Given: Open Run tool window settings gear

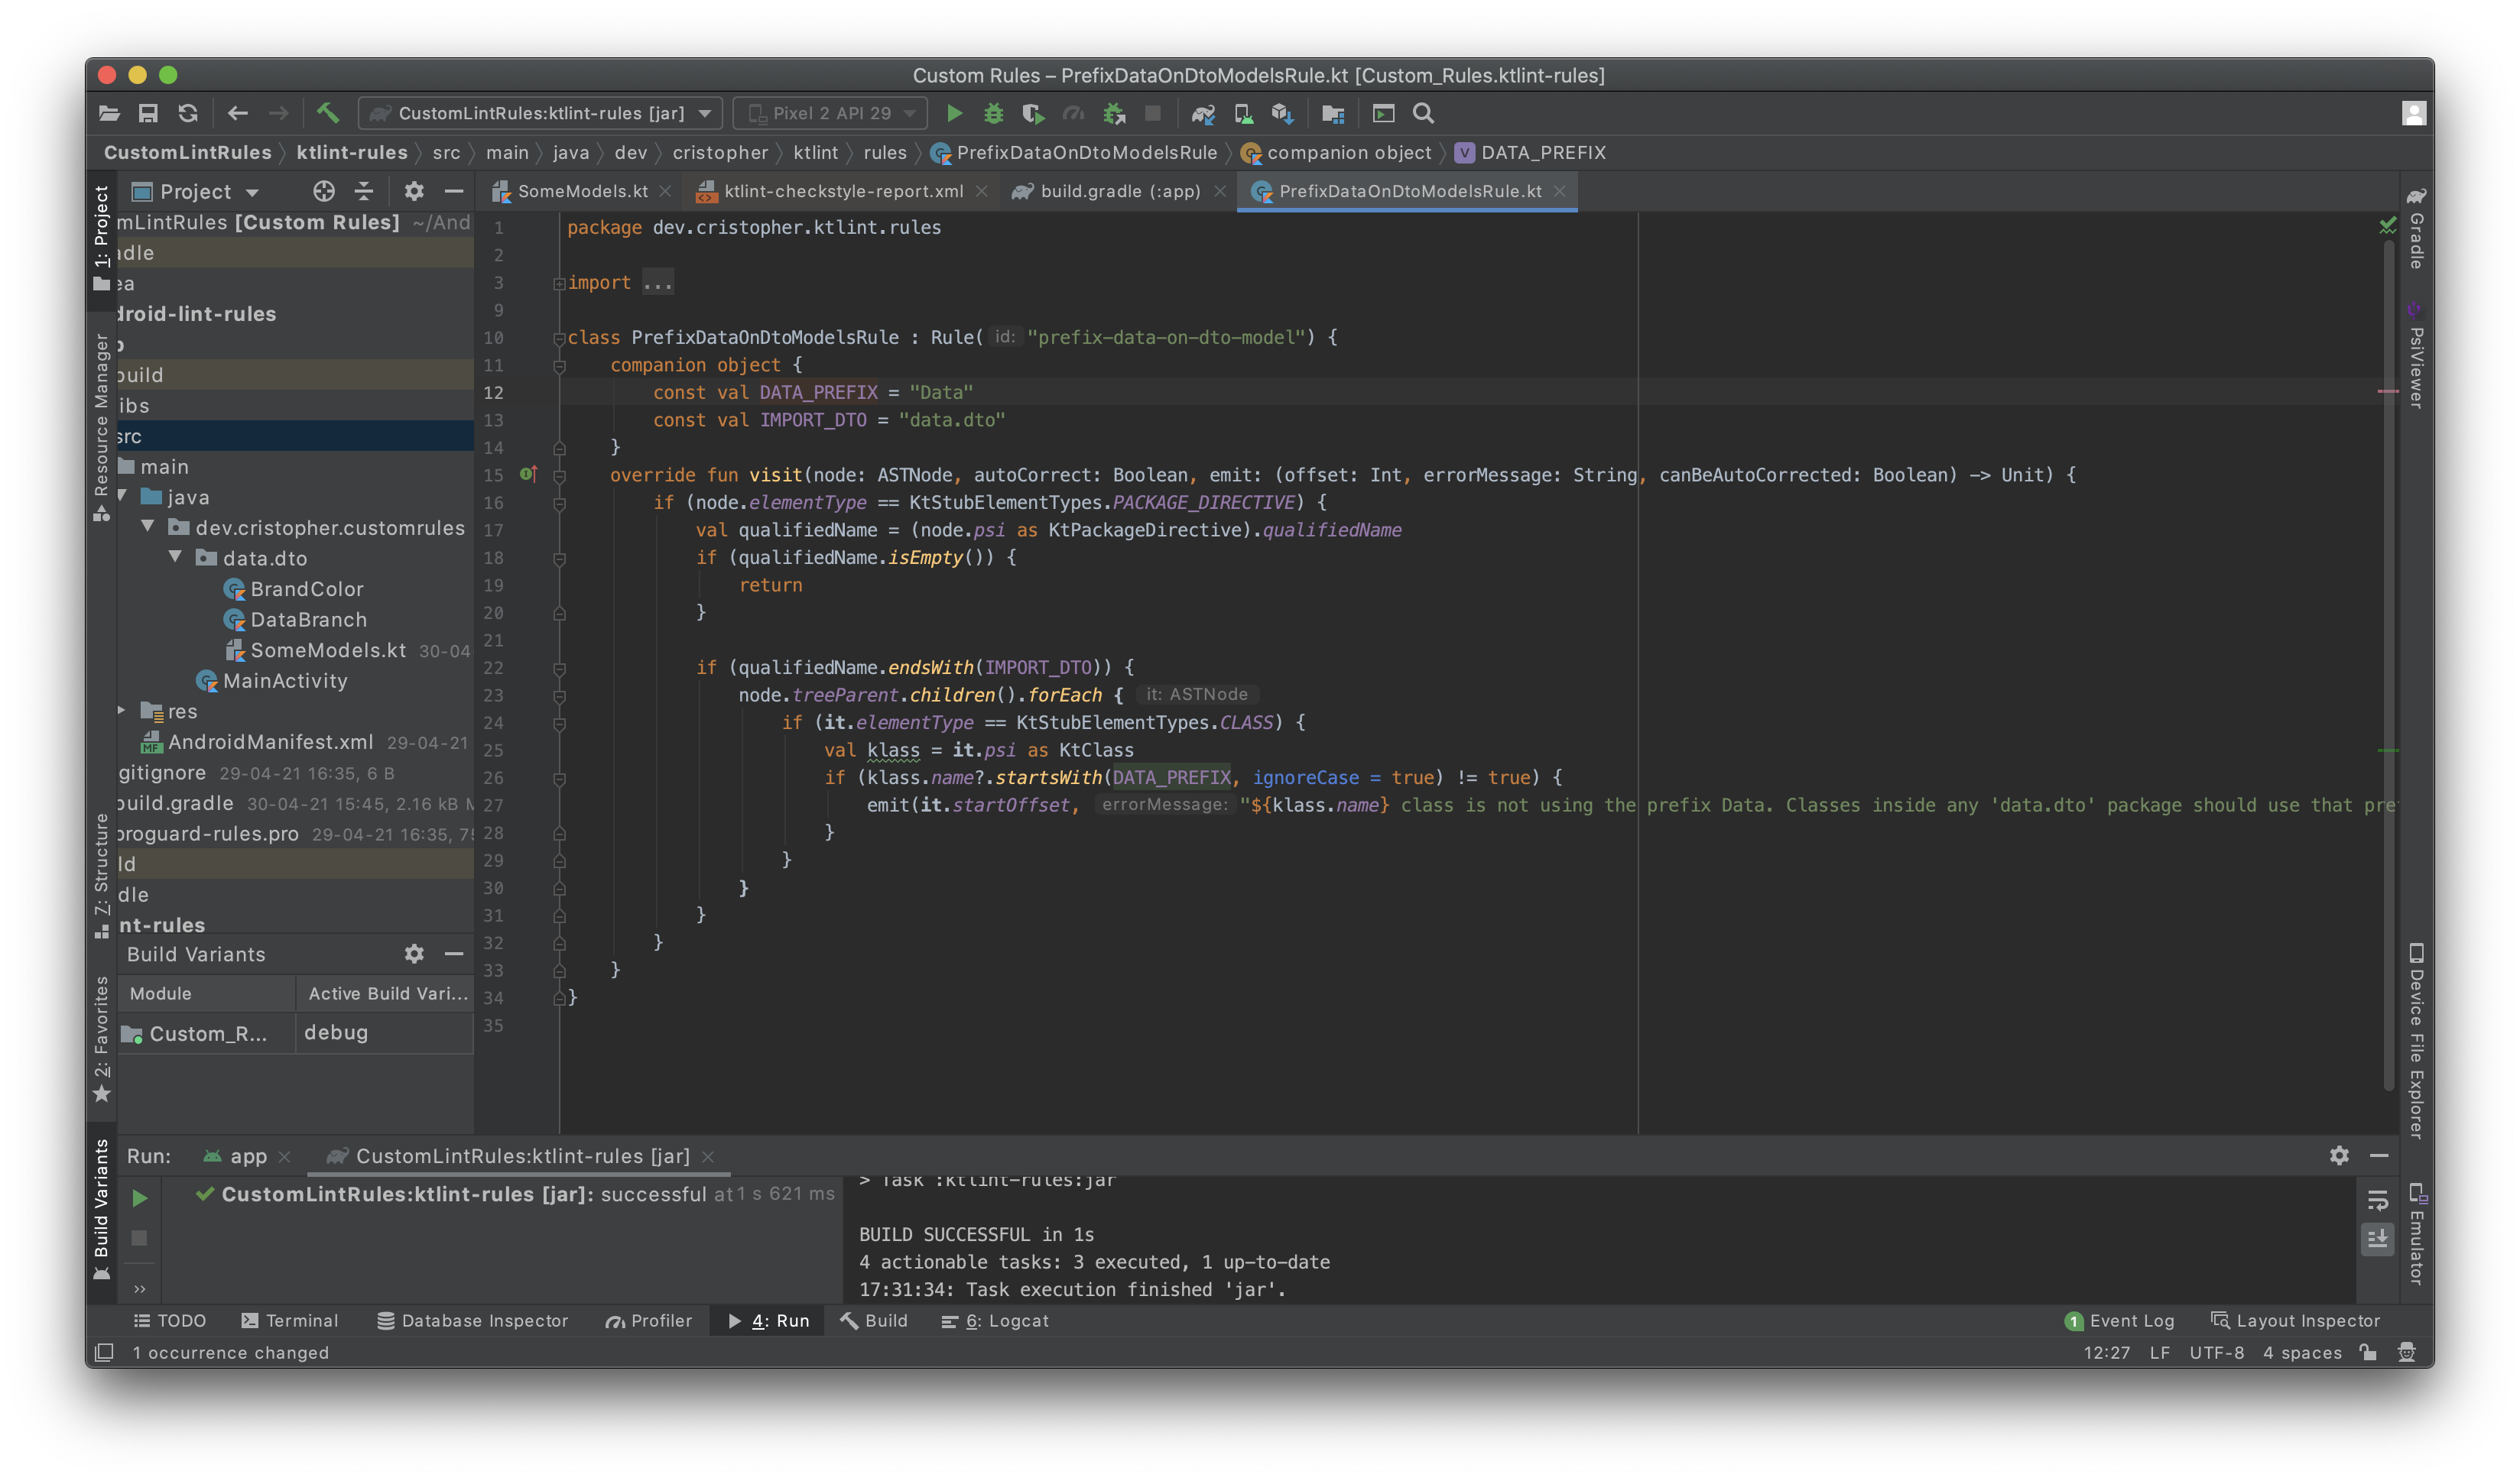Looking at the screenshot, I should coord(2339,1155).
